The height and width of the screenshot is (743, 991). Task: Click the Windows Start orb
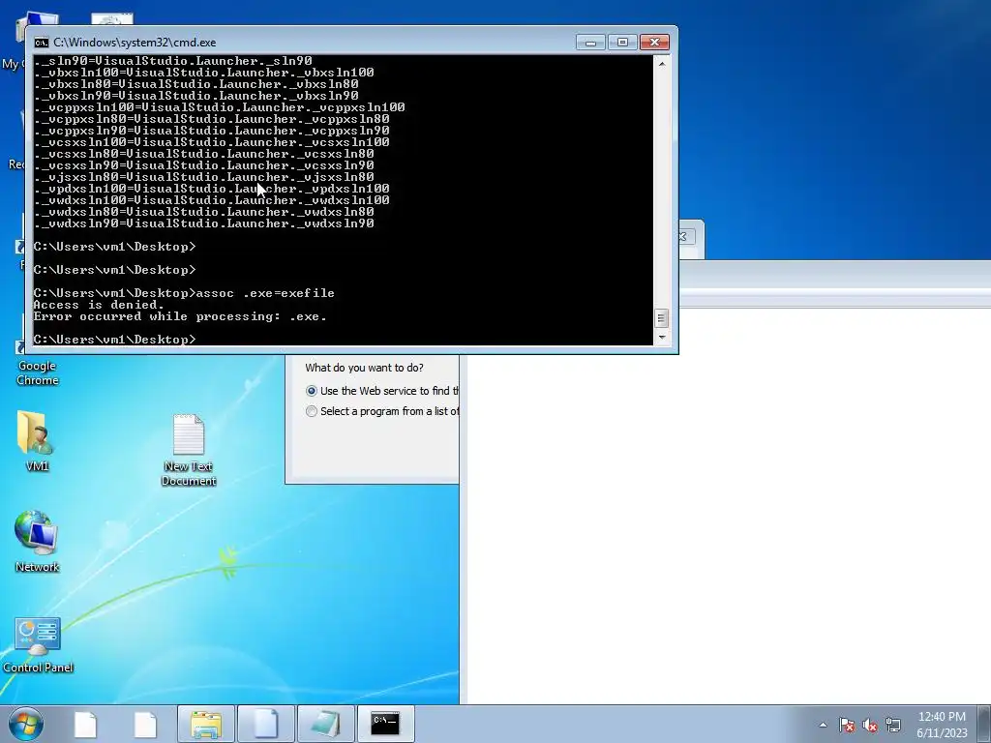click(26, 724)
